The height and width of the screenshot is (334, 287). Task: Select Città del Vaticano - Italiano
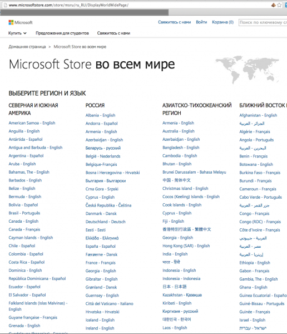point(110,303)
